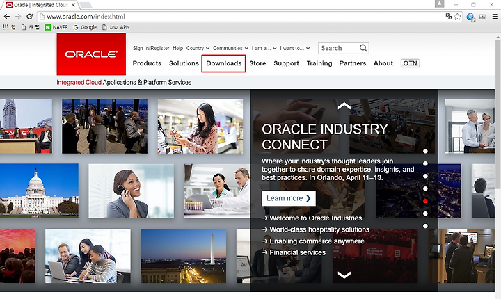Expand the "I am a..." dropdown
Screen dimensions: 501x299
pyautogui.click(x=264, y=48)
